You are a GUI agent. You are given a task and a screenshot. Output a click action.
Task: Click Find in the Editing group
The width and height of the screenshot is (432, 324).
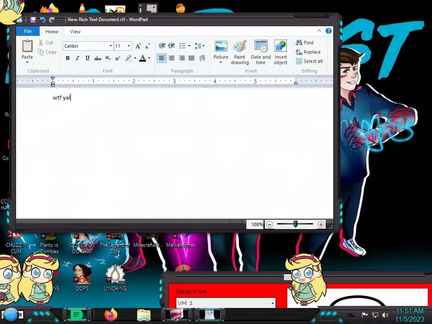pyautogui.click(x=305, y=43)
